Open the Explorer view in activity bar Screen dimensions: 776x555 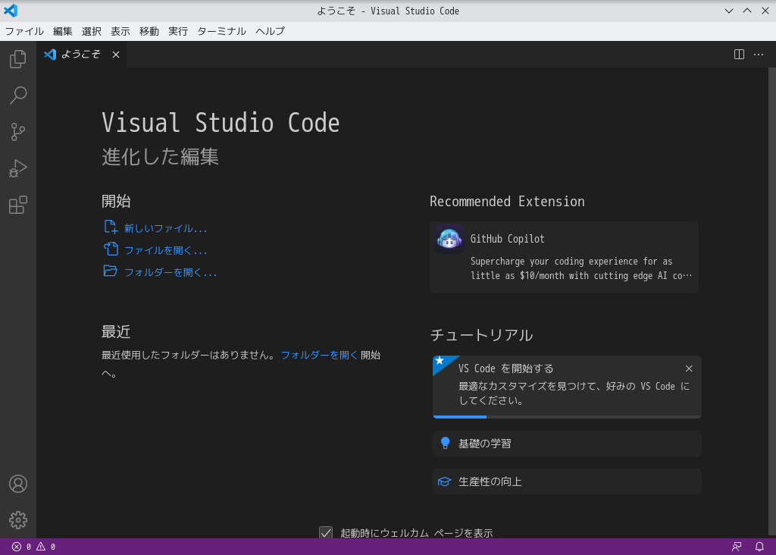(18, 59)
